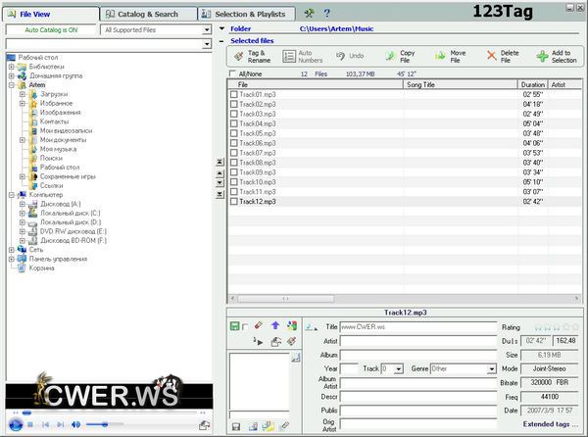Click the blue picture-load icon under cover art
The image size is (588, 437).
point(254,426)
